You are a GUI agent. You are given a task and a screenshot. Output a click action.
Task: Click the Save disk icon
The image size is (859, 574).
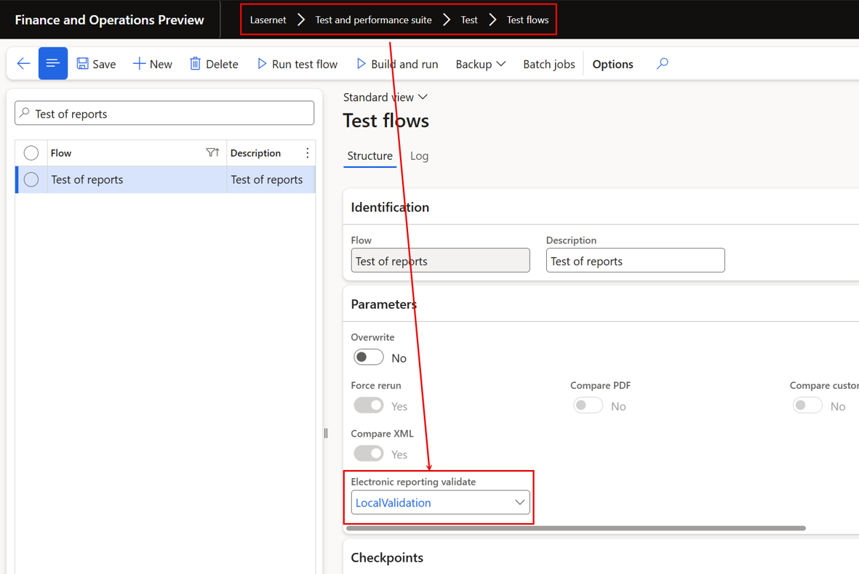82,63
